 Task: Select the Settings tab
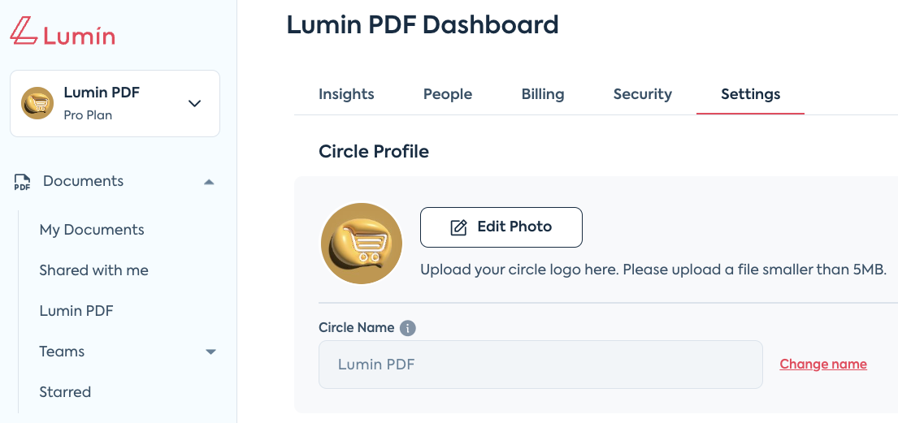point(750,94)
